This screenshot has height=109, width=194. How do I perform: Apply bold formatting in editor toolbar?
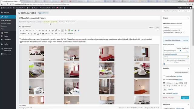20,31
